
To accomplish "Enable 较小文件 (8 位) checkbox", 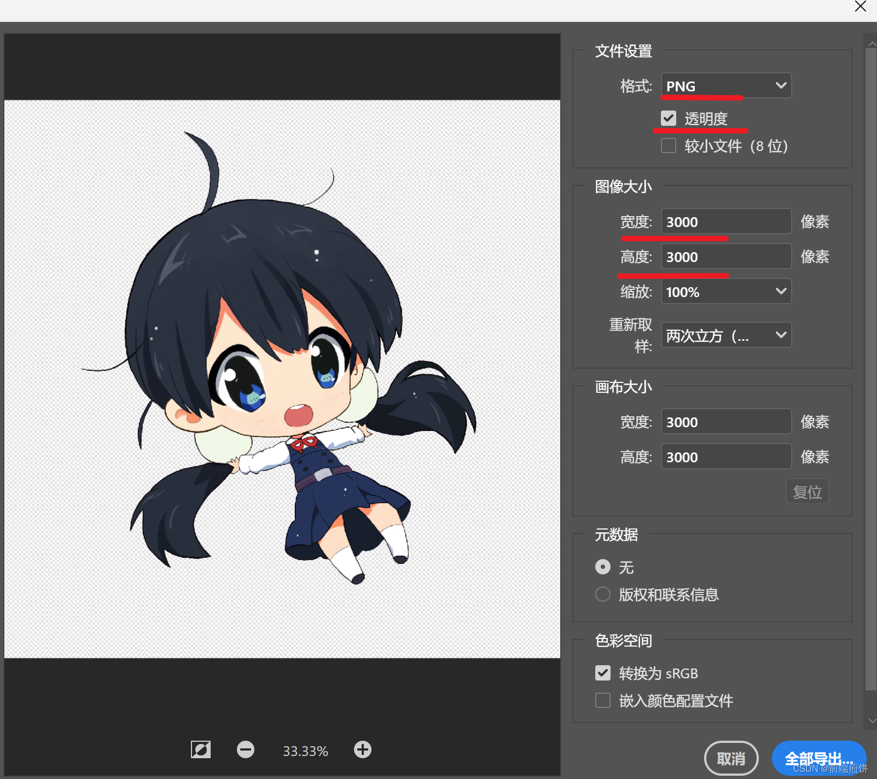I will point(669,146).
